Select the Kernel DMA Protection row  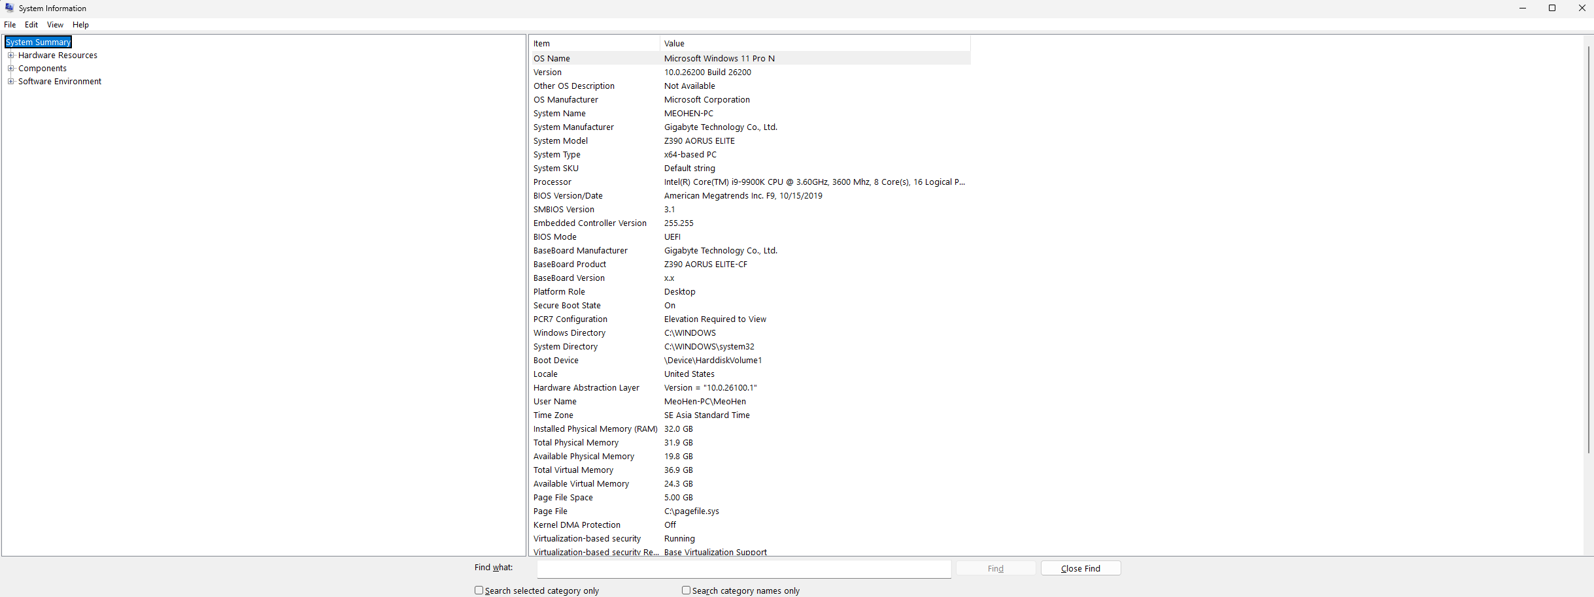pyautogui.click(x=750, y=525)
